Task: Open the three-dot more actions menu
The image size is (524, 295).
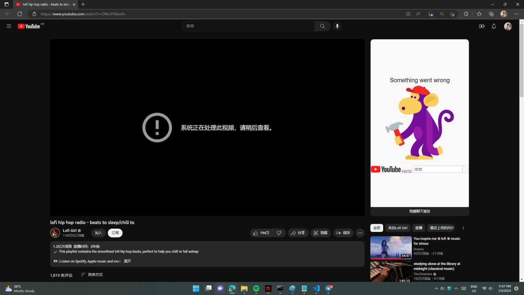Action: point(360,233)
